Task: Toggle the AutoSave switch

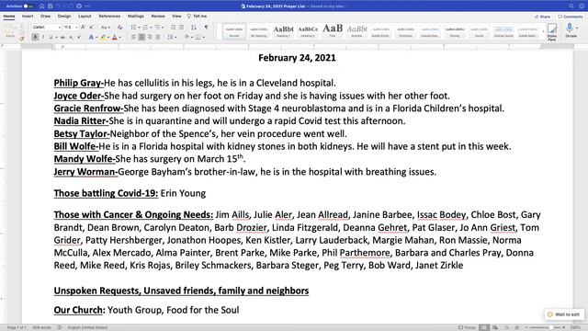Action: (28, 6)
